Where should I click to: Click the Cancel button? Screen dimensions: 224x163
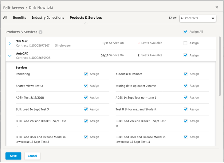pyautogui.click(x=32, y=156)
